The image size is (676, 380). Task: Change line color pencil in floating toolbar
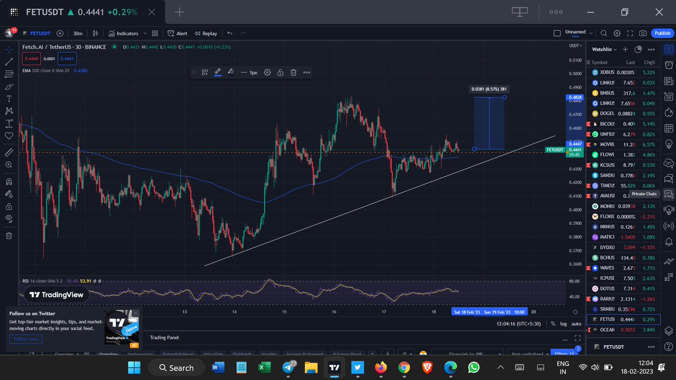point(218,72)
